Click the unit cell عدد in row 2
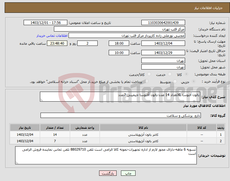 coord(85,141)
